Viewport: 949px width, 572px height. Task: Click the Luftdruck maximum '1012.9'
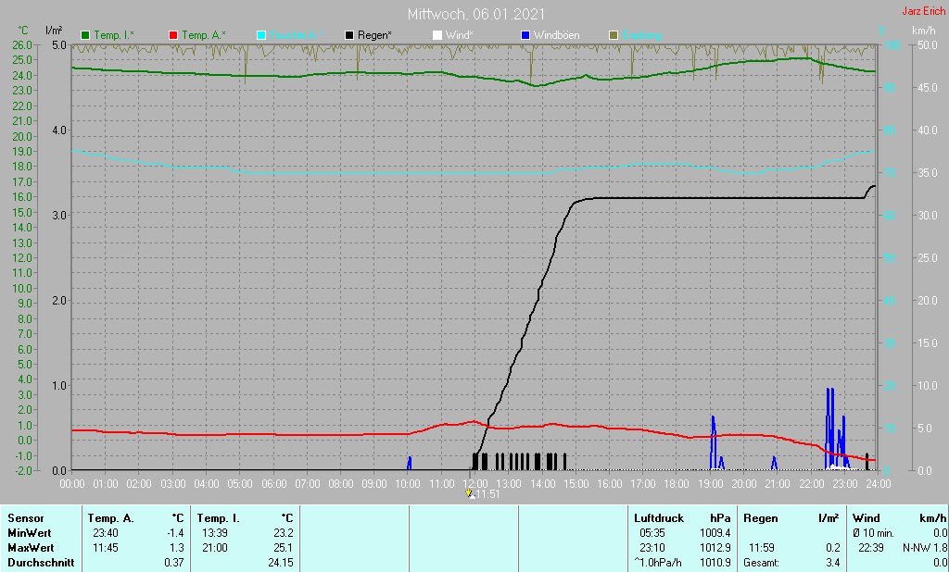(716, 548)
